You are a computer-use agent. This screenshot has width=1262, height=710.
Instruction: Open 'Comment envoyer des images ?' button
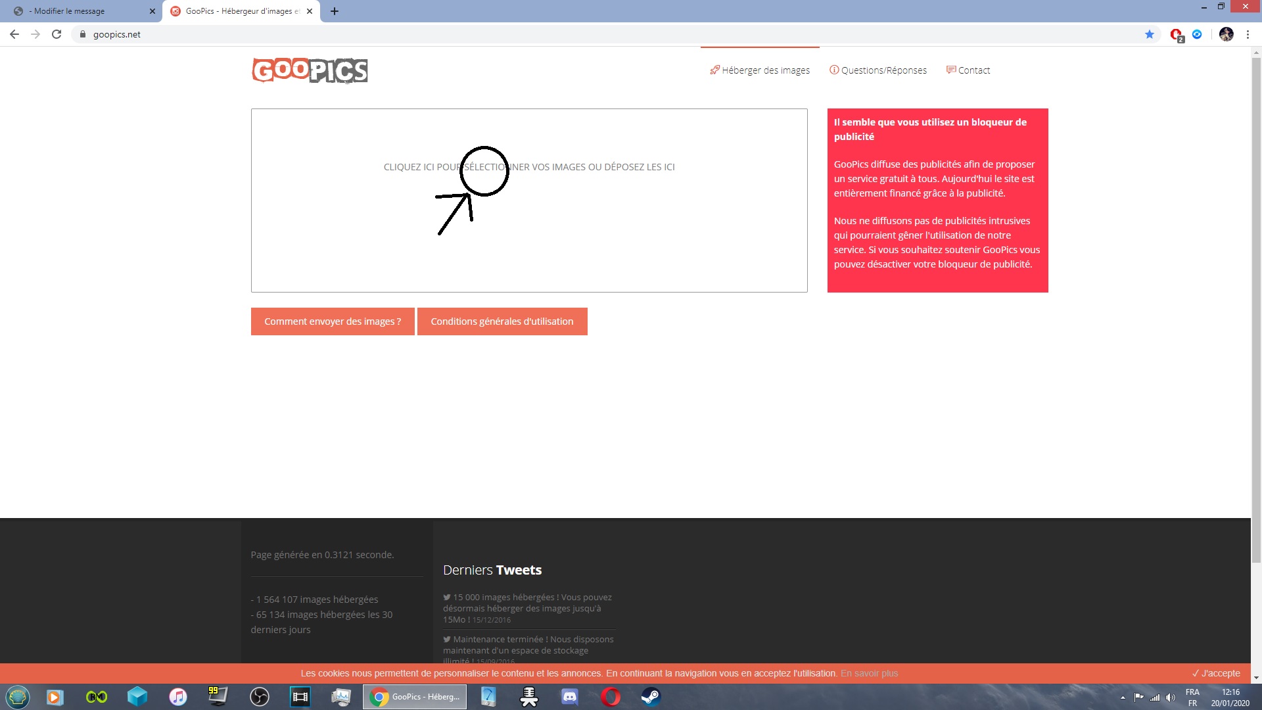[333, 321]
